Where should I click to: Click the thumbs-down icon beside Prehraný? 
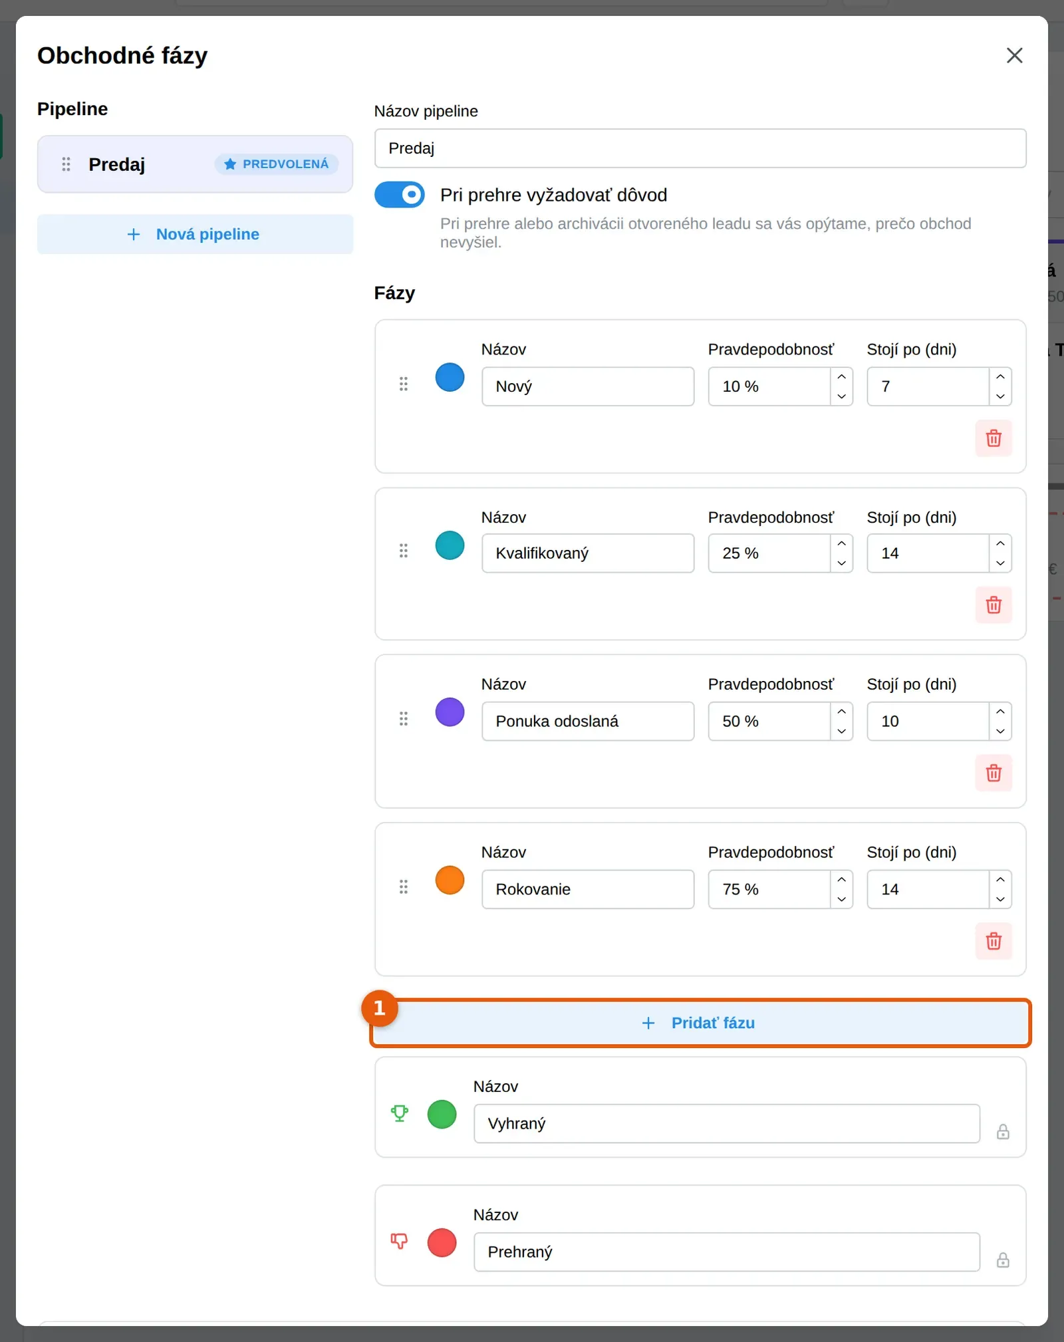tap(399, 1241)
